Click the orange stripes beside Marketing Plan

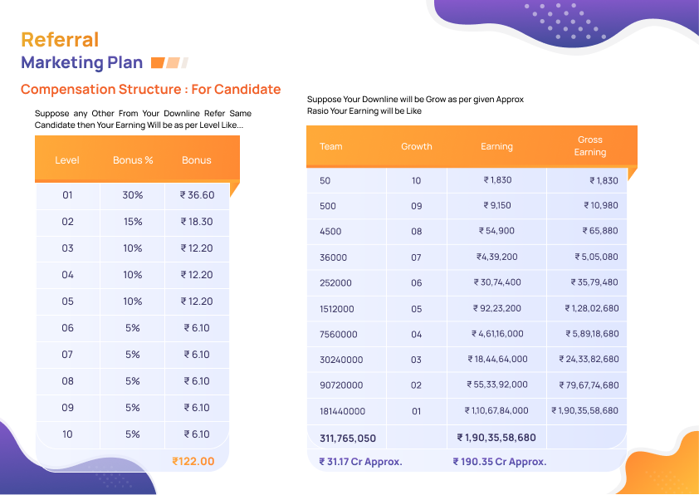pyautogui.click(x=169, y=62)
